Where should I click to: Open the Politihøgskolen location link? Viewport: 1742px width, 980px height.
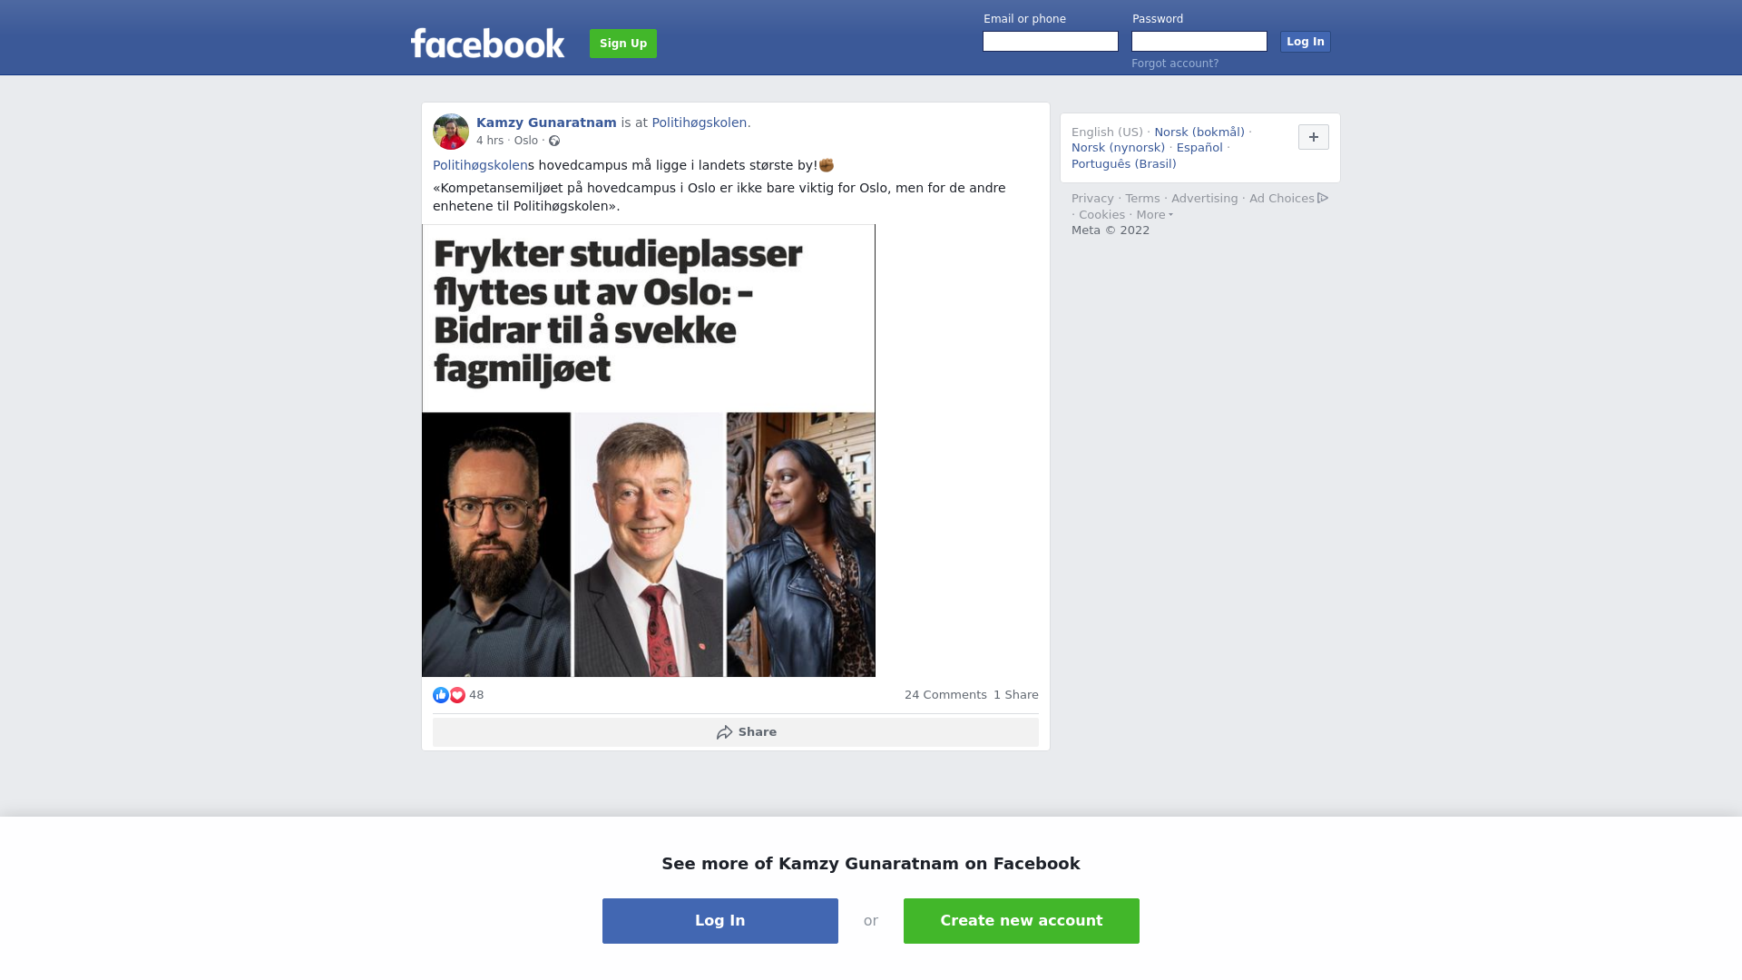click(700, 122)
